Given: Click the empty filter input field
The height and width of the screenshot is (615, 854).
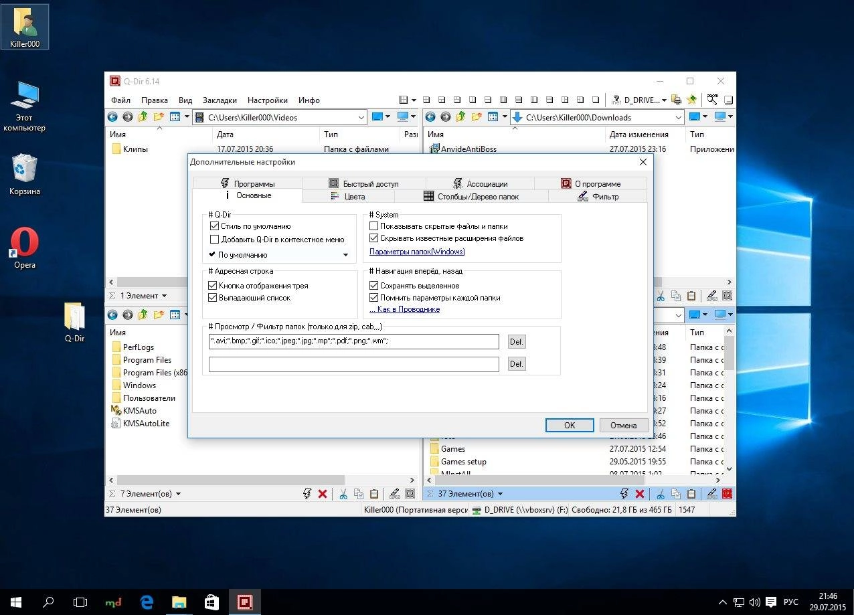Looking at the screenshot, I should coord(354,364).
